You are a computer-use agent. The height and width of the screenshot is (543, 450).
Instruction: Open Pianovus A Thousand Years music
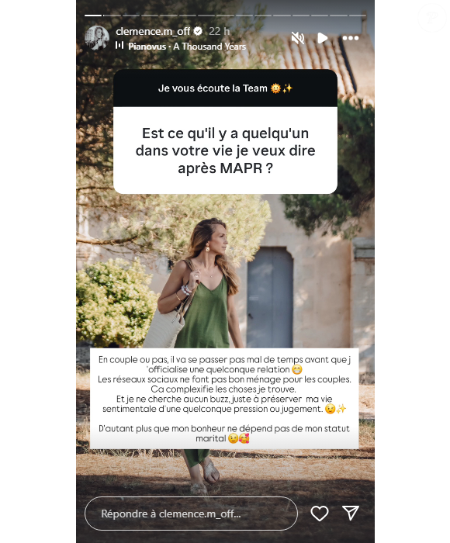coord(187,46)
